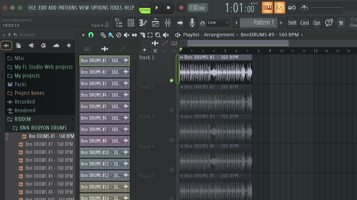Click the microphone recording icon
357x200 pixels.
click(x=192, y=23)
